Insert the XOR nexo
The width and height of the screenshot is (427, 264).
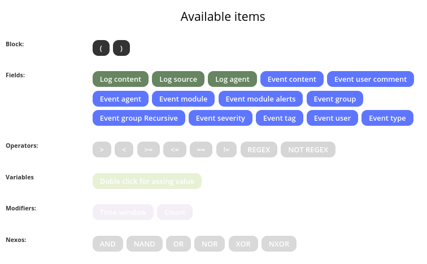(x=243, y=244)
